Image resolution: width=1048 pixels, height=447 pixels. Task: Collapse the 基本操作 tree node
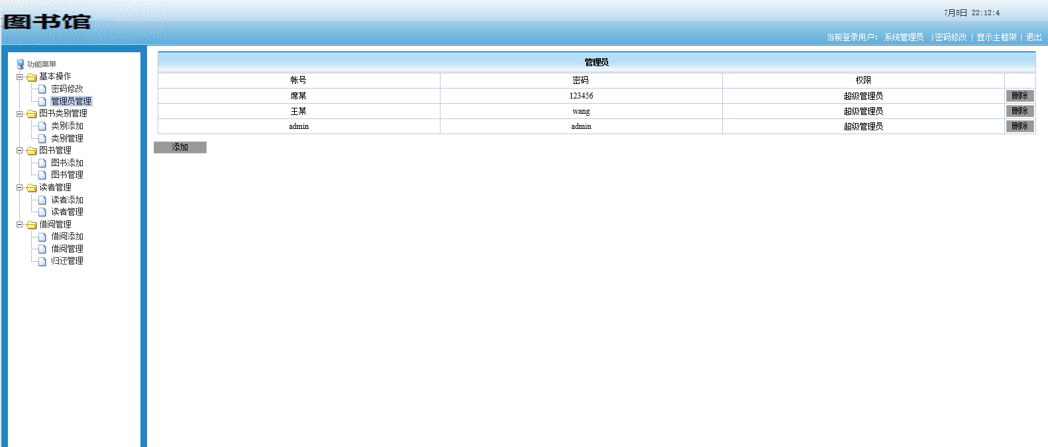pyautogui.click(x=20, y=77)
